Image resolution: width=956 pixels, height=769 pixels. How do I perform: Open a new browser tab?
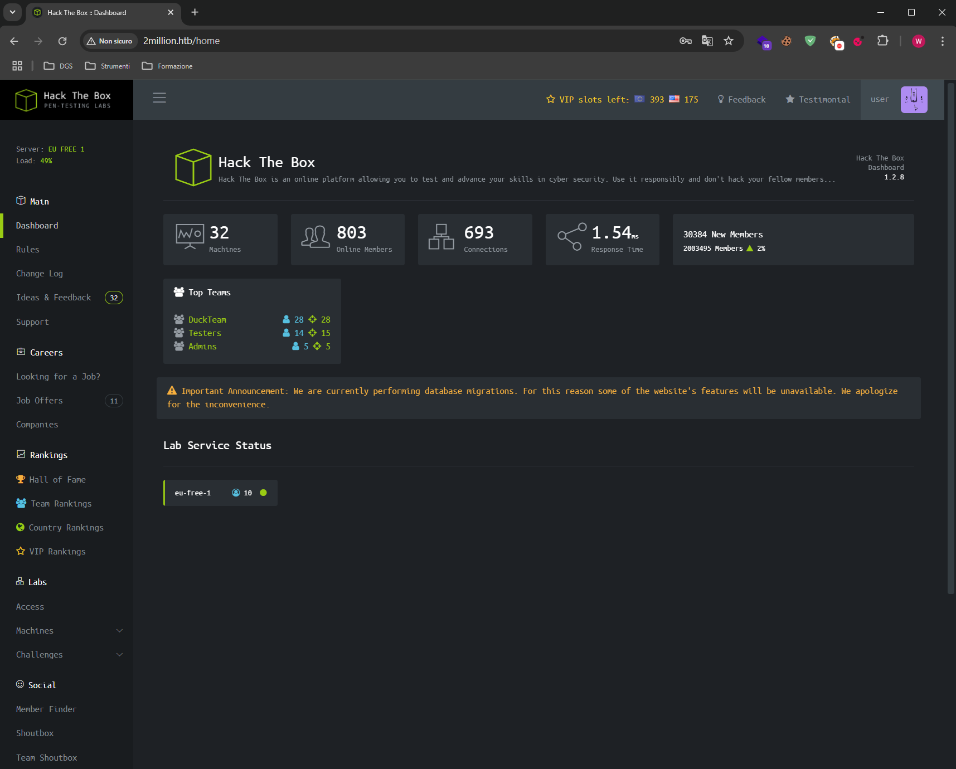[x=195, y=12]
